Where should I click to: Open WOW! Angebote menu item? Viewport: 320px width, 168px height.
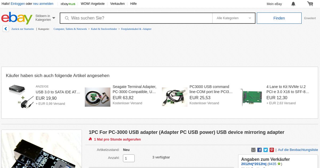point(93,4)
